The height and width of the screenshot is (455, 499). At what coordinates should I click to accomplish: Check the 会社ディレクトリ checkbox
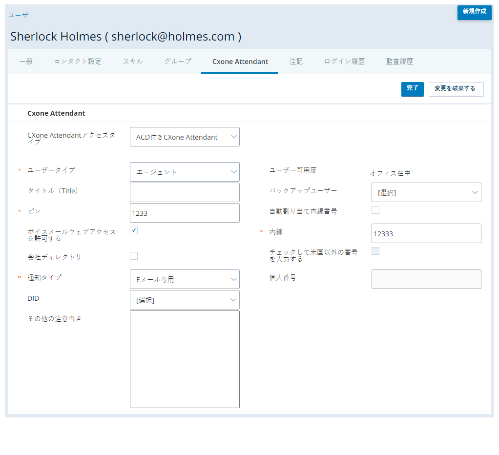134,256
